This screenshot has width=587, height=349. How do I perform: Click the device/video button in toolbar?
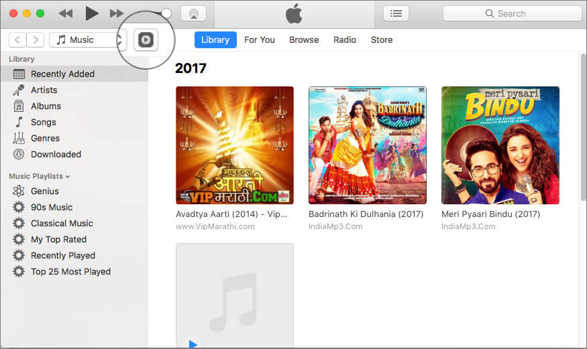click(x=146, y=40)
